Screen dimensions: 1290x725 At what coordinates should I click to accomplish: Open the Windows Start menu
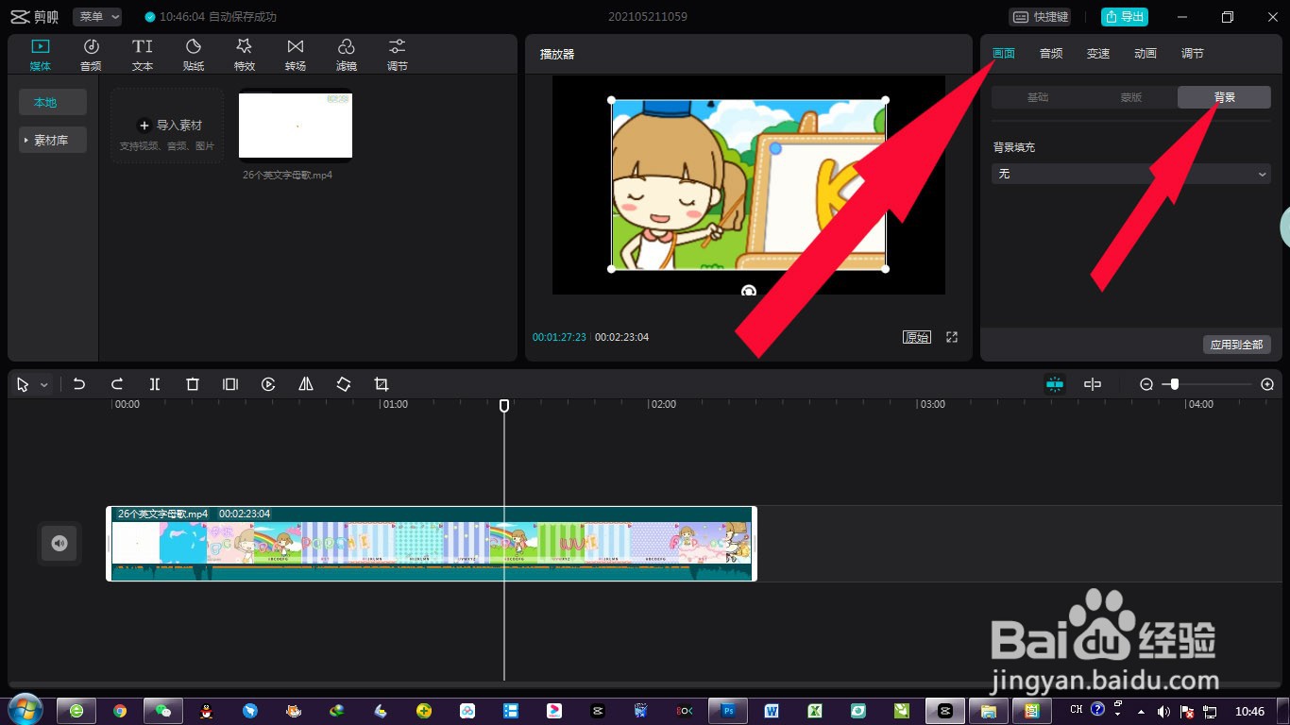(25, 710)
